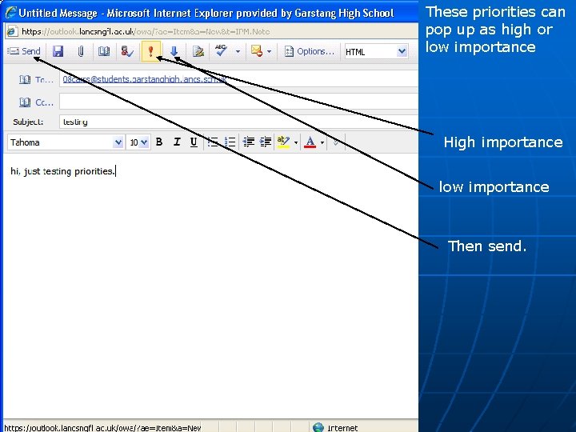576x432 pixels.
Task: Open message Options...
Action: coord(310,51)
